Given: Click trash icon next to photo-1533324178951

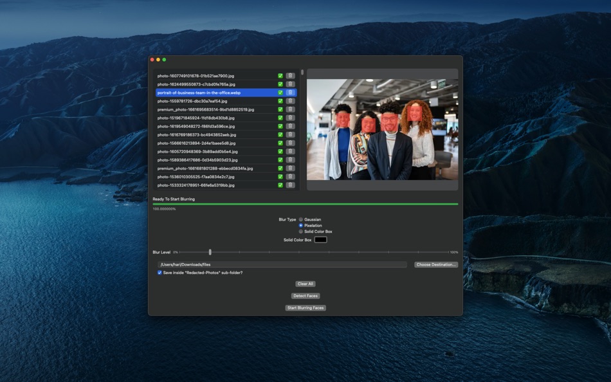Looking at the screenshot, I should click(290, 185).
